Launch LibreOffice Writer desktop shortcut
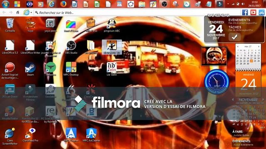 30,47
